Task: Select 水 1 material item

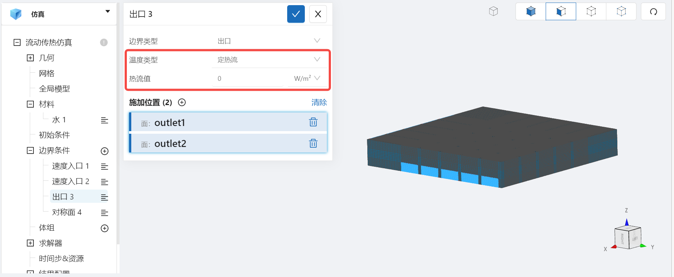Action: pyautogui.click(x=59, y=120)
